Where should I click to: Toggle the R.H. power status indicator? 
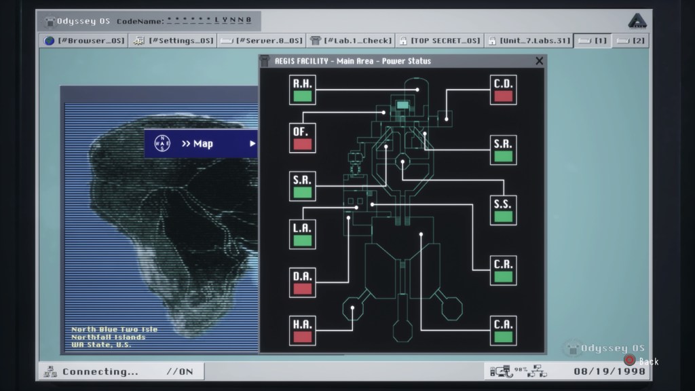303,96
